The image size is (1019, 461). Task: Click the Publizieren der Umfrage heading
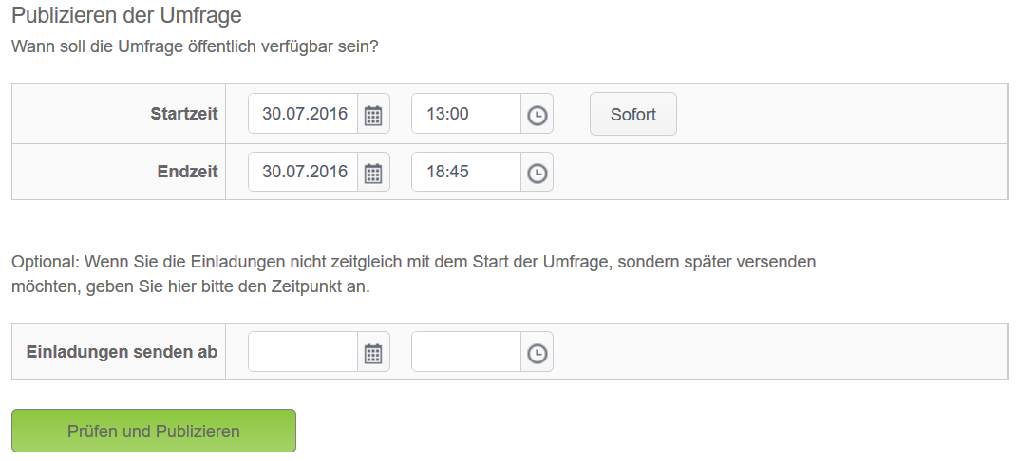tap(126, 15)
